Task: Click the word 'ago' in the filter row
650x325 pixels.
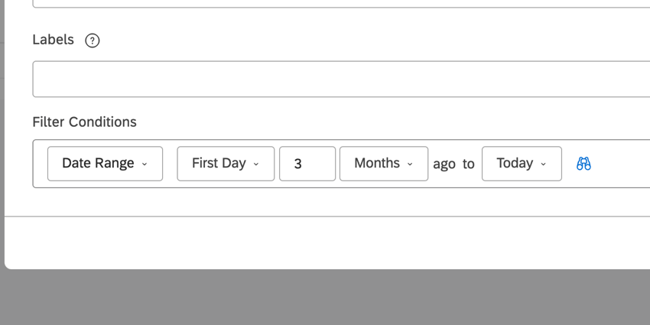Action: tap(444, 164)
